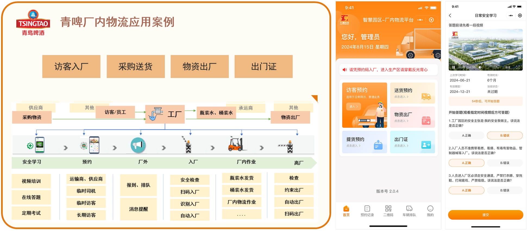Viewport: 530px width, 231px height.
Task: Tap the more dots on 日常安全学习 header
Action: (x=511, y=15)
